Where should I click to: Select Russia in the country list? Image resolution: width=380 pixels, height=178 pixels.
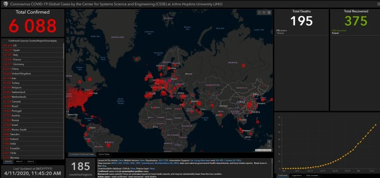[32, 121]
